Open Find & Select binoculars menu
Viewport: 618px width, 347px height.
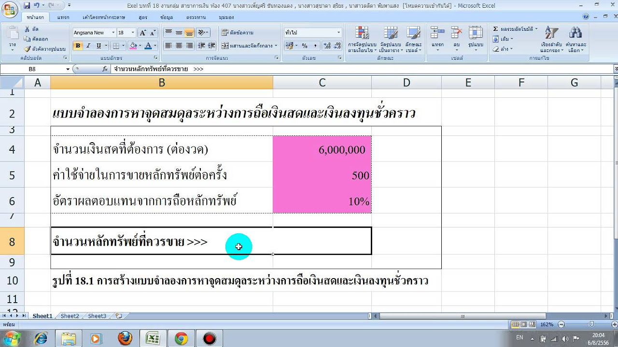pyautogui.click(x=575, y=40)
